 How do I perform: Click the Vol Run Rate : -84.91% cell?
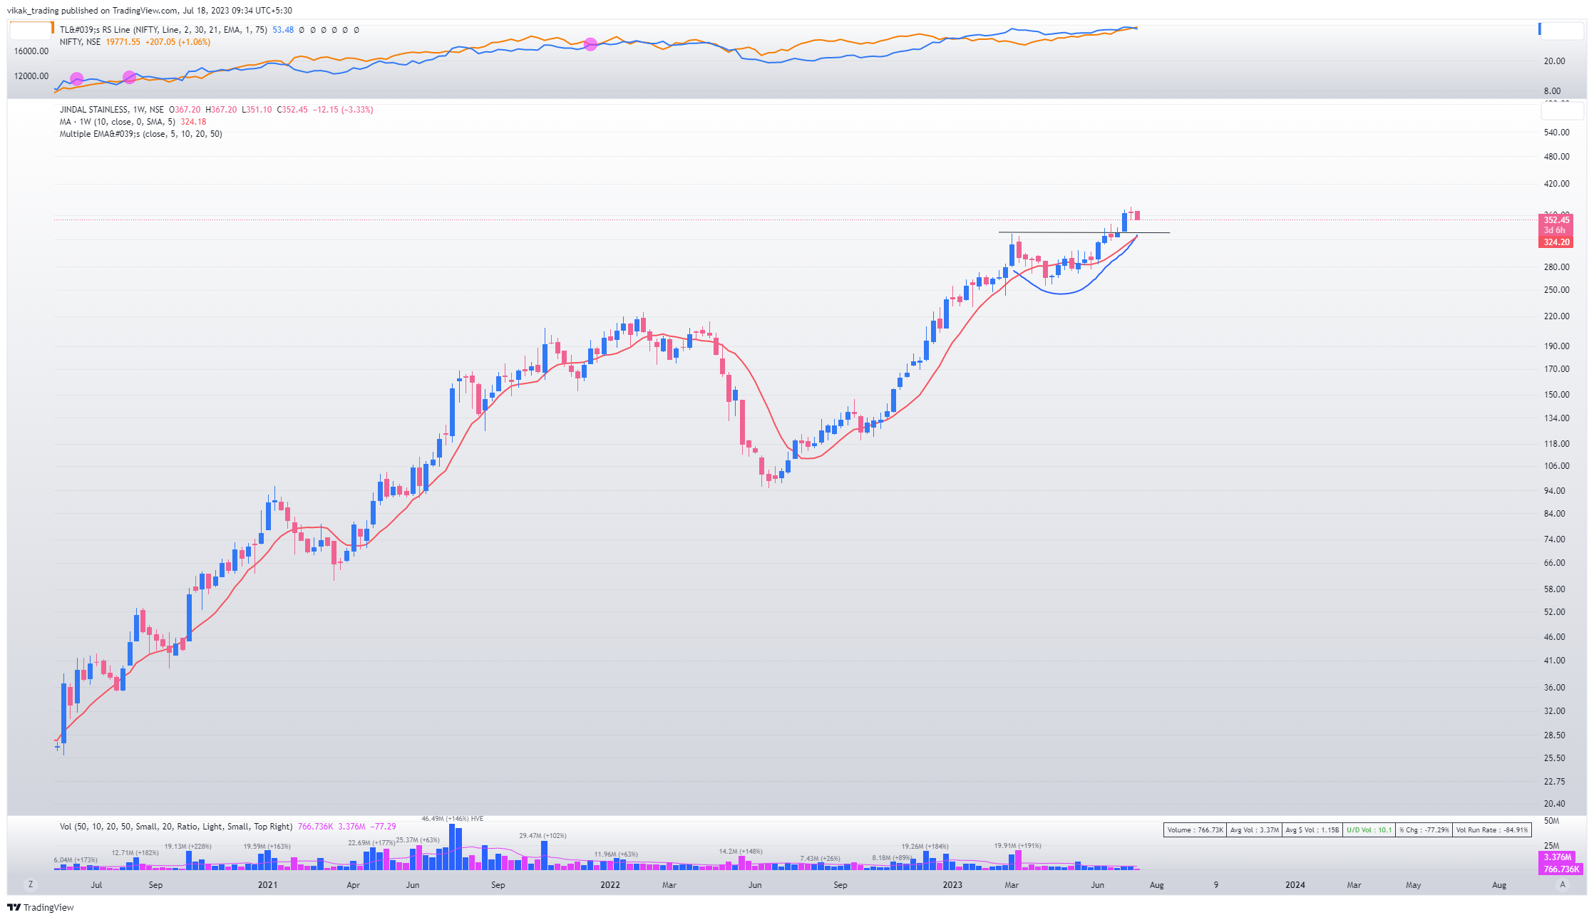pos(1491,830)
